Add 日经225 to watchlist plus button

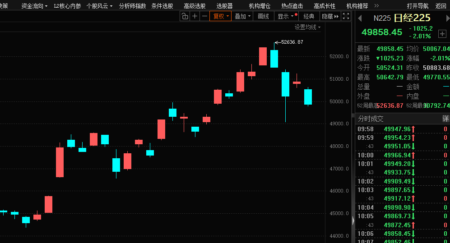click(x=442, y=34)
